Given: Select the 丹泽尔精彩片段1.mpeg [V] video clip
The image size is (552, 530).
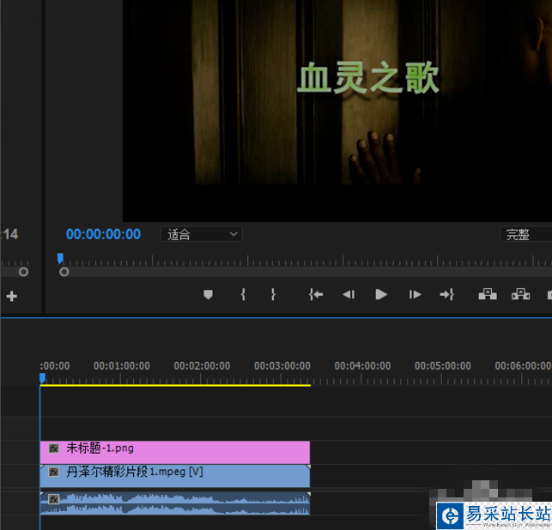Looking at the screenshot, I should click(x=175, y=476).
